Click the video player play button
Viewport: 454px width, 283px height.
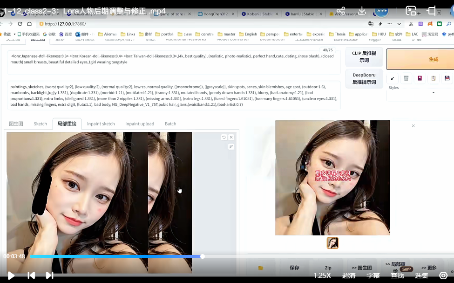pos(11,276)
